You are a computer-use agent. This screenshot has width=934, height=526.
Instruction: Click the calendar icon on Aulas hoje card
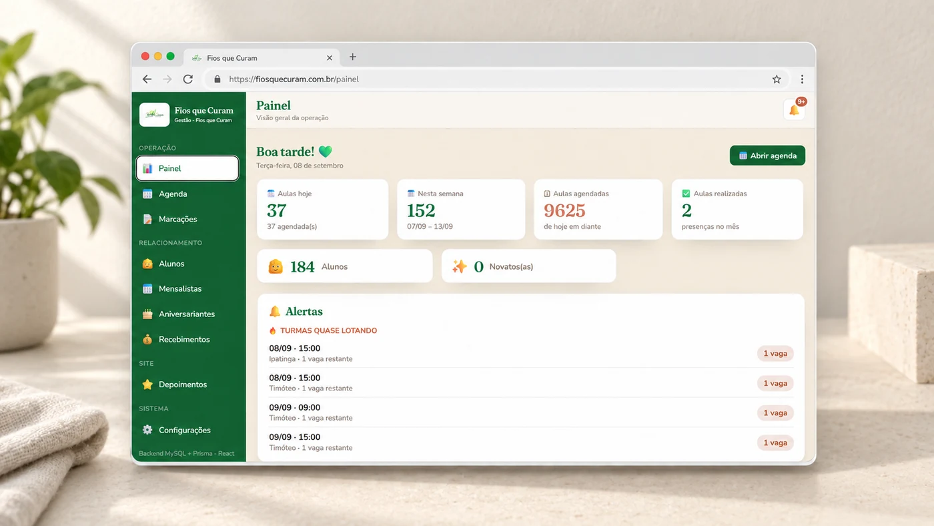(x=271, y=194)
